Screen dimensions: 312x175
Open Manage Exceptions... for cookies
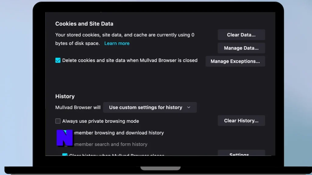coord(235,61)
